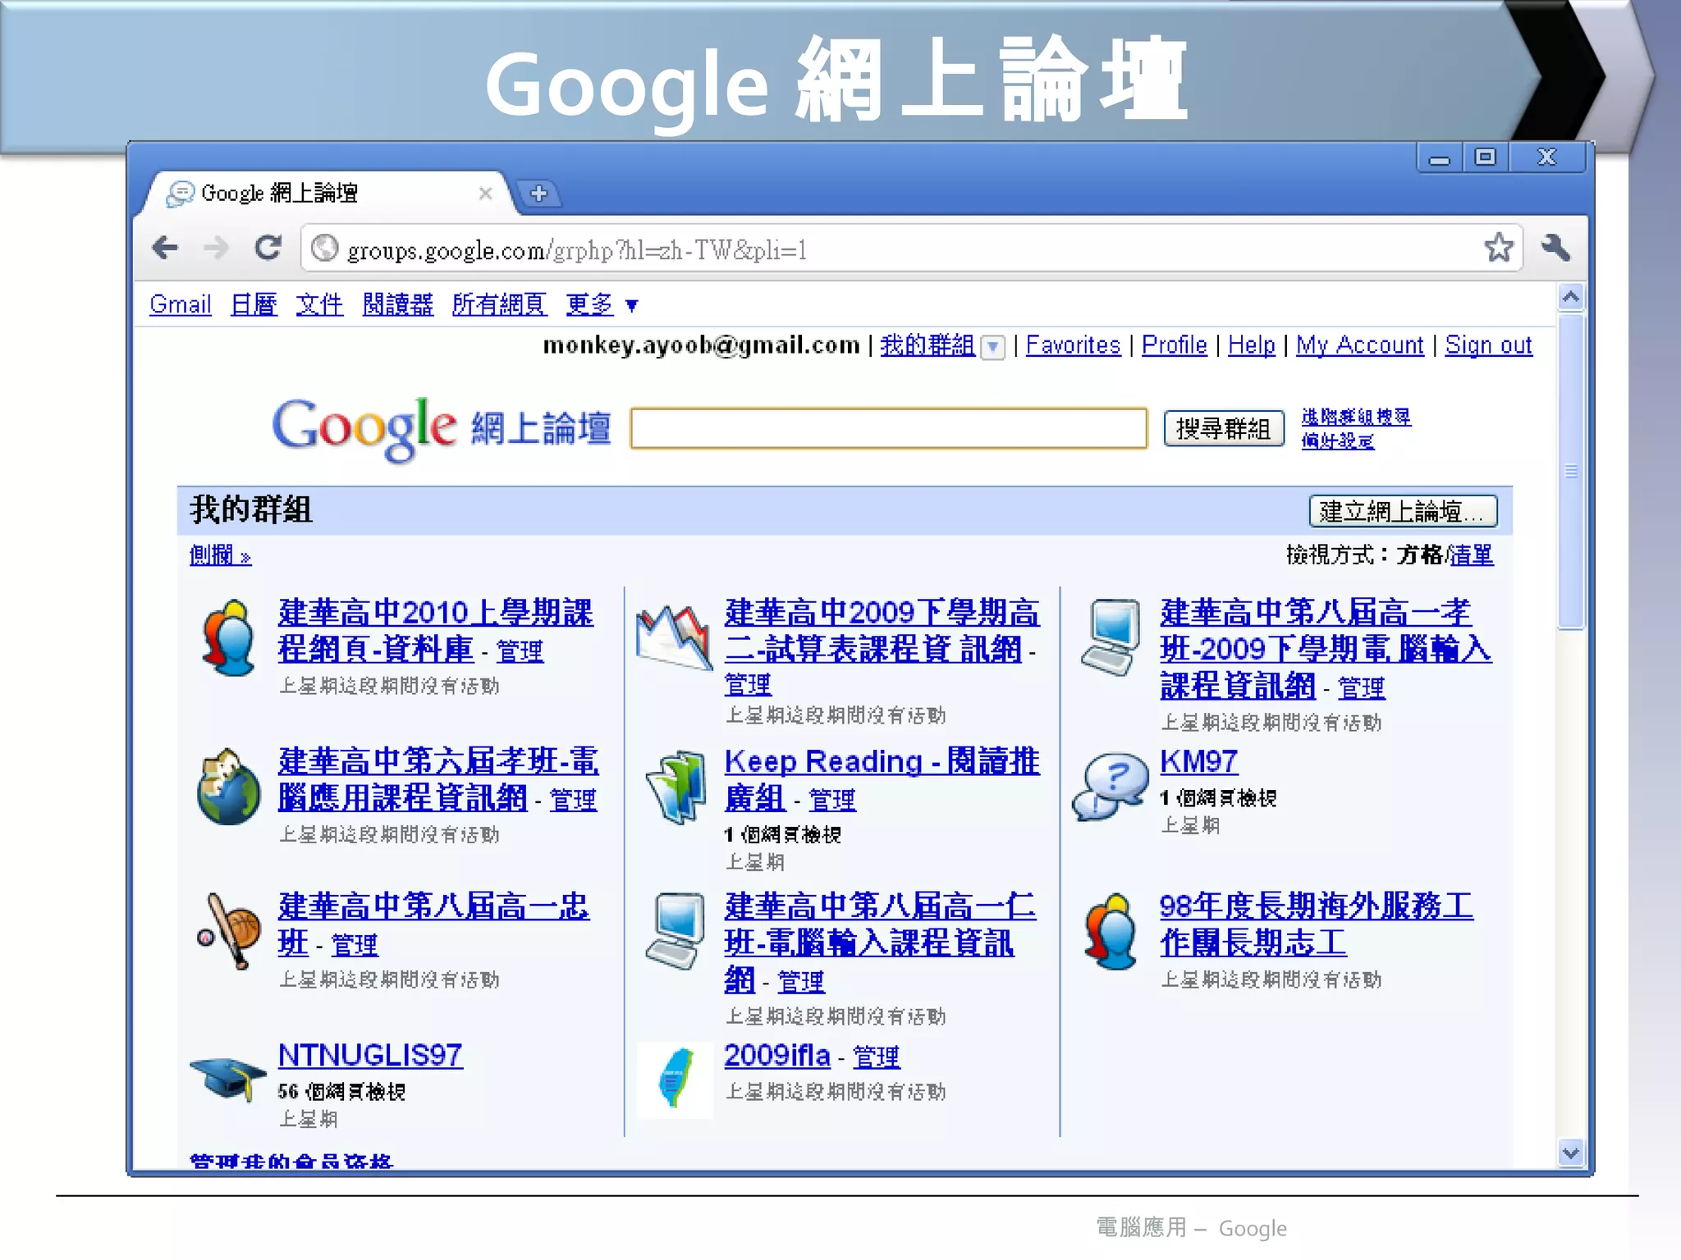Viewport: 1681px width, 1260px height.
Task: Open the Favorites link
Action: tap(1073, 345)
